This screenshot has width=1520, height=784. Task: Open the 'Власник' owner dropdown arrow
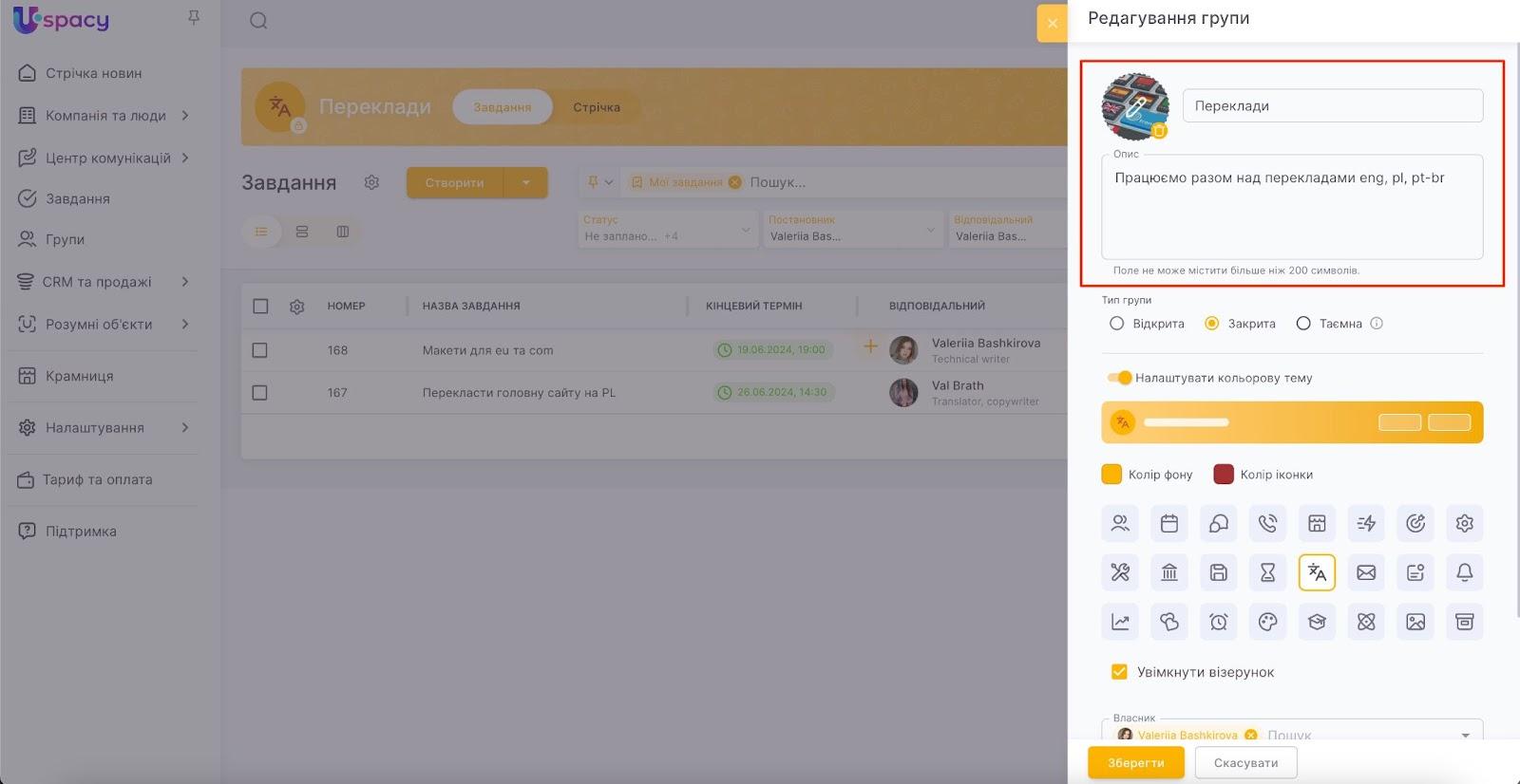1465,735
